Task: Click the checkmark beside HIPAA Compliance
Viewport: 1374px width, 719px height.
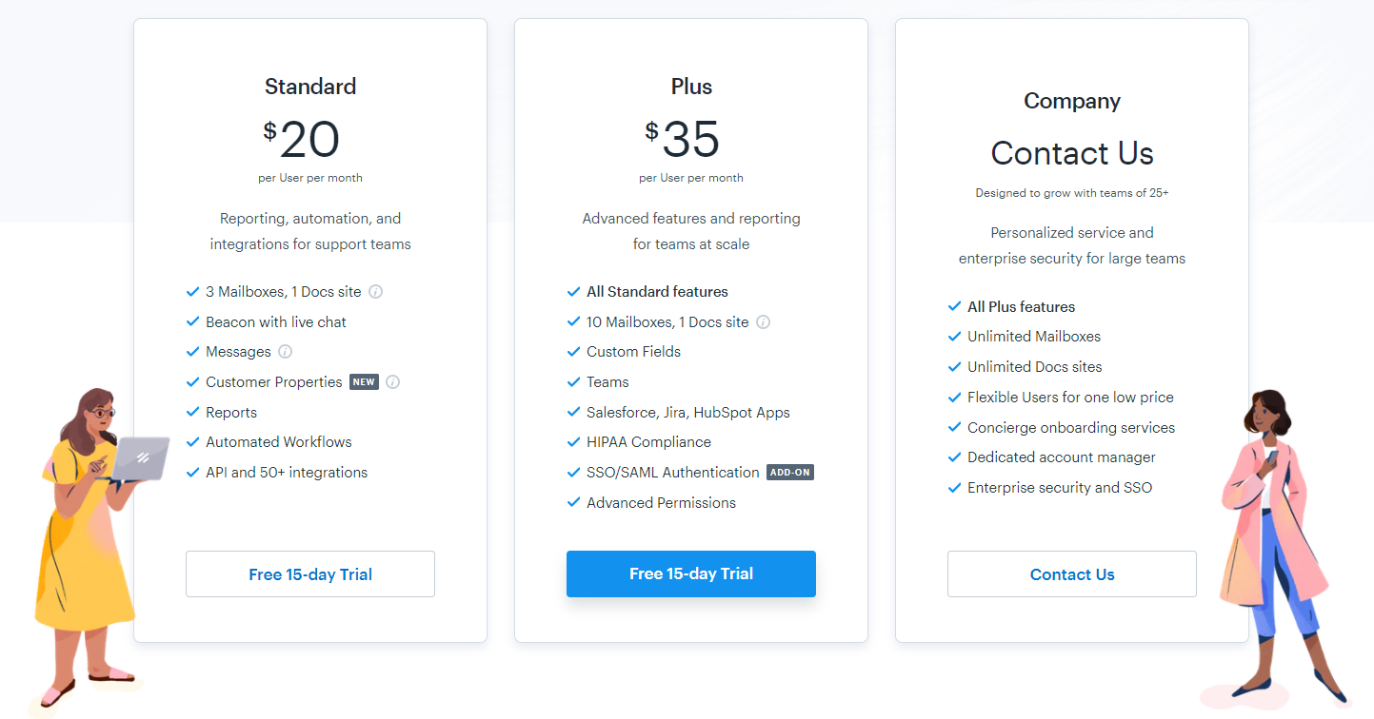Action: coord(573,442)
